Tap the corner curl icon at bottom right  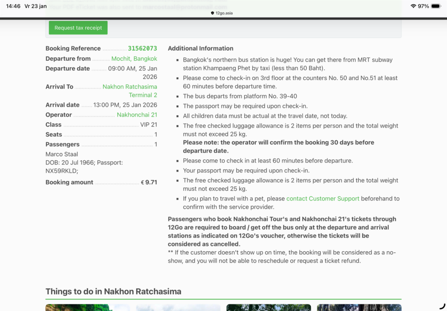tap(442, 306)
